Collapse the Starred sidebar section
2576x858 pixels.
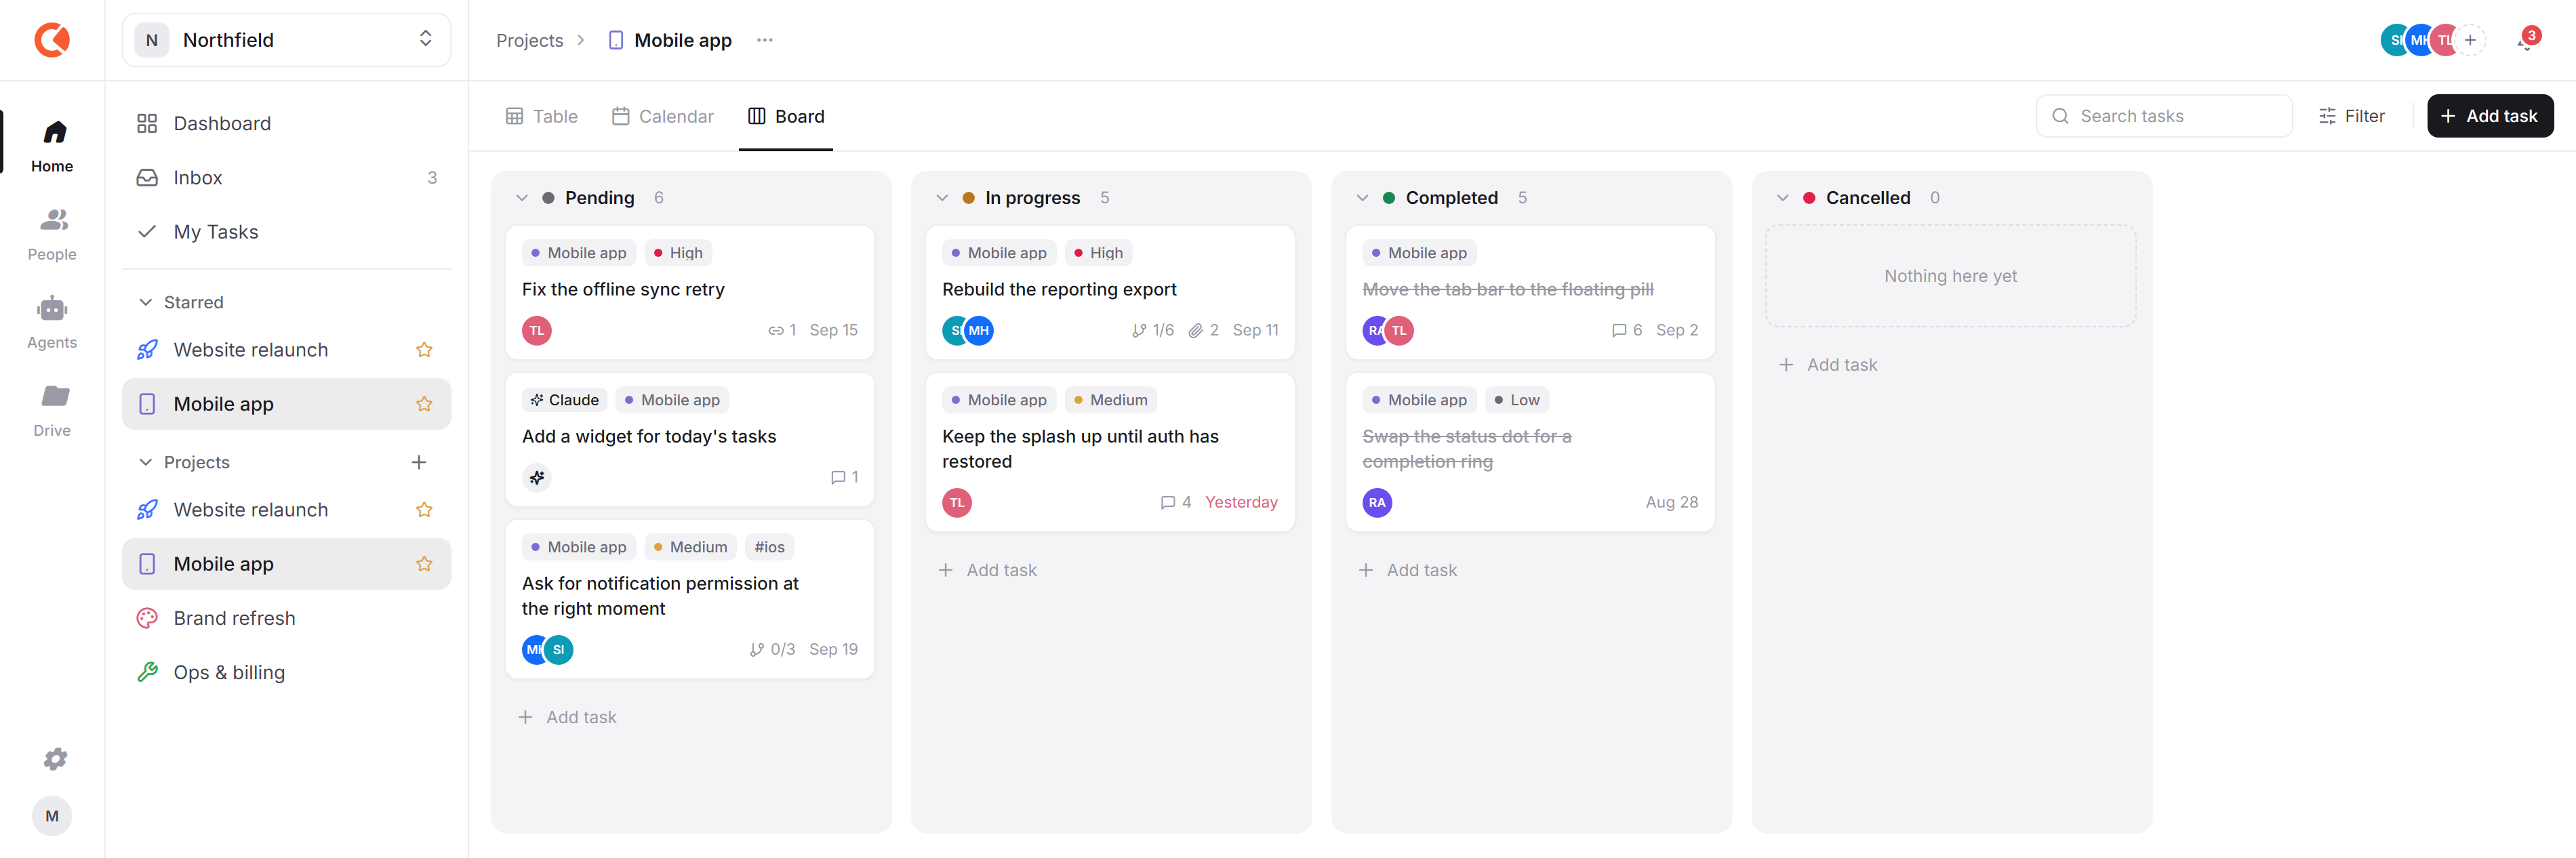(x=146, y=302)
